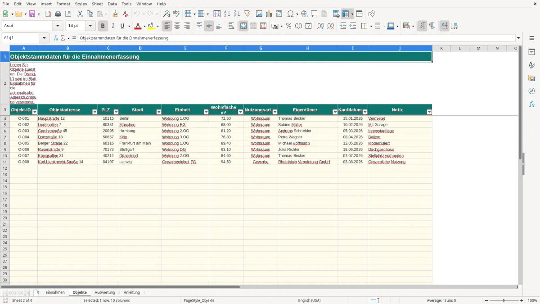The width and height of the screenshot is (540, 304).
Task: Open the Data menu
Action: (112, 4)
